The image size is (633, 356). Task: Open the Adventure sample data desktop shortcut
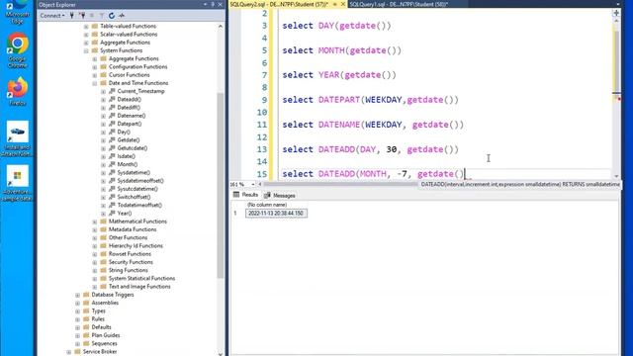tap(17, 183)
